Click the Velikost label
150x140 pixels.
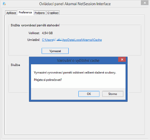pos(34,33)
